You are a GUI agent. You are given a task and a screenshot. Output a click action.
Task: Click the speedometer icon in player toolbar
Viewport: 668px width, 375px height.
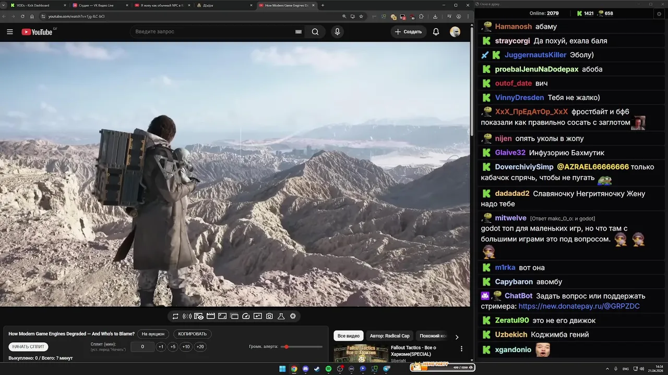click(246, 316)
